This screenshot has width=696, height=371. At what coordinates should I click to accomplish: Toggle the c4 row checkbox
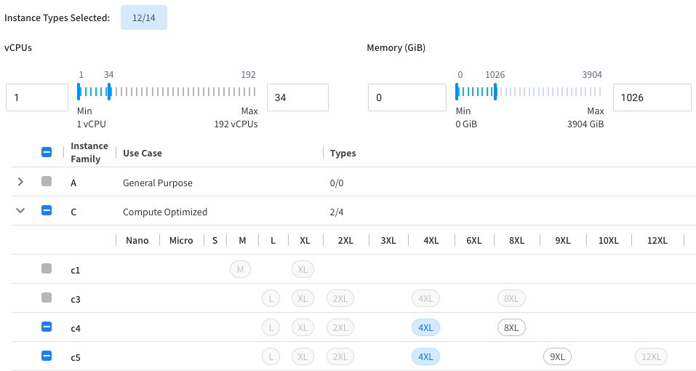pos(47,327)
